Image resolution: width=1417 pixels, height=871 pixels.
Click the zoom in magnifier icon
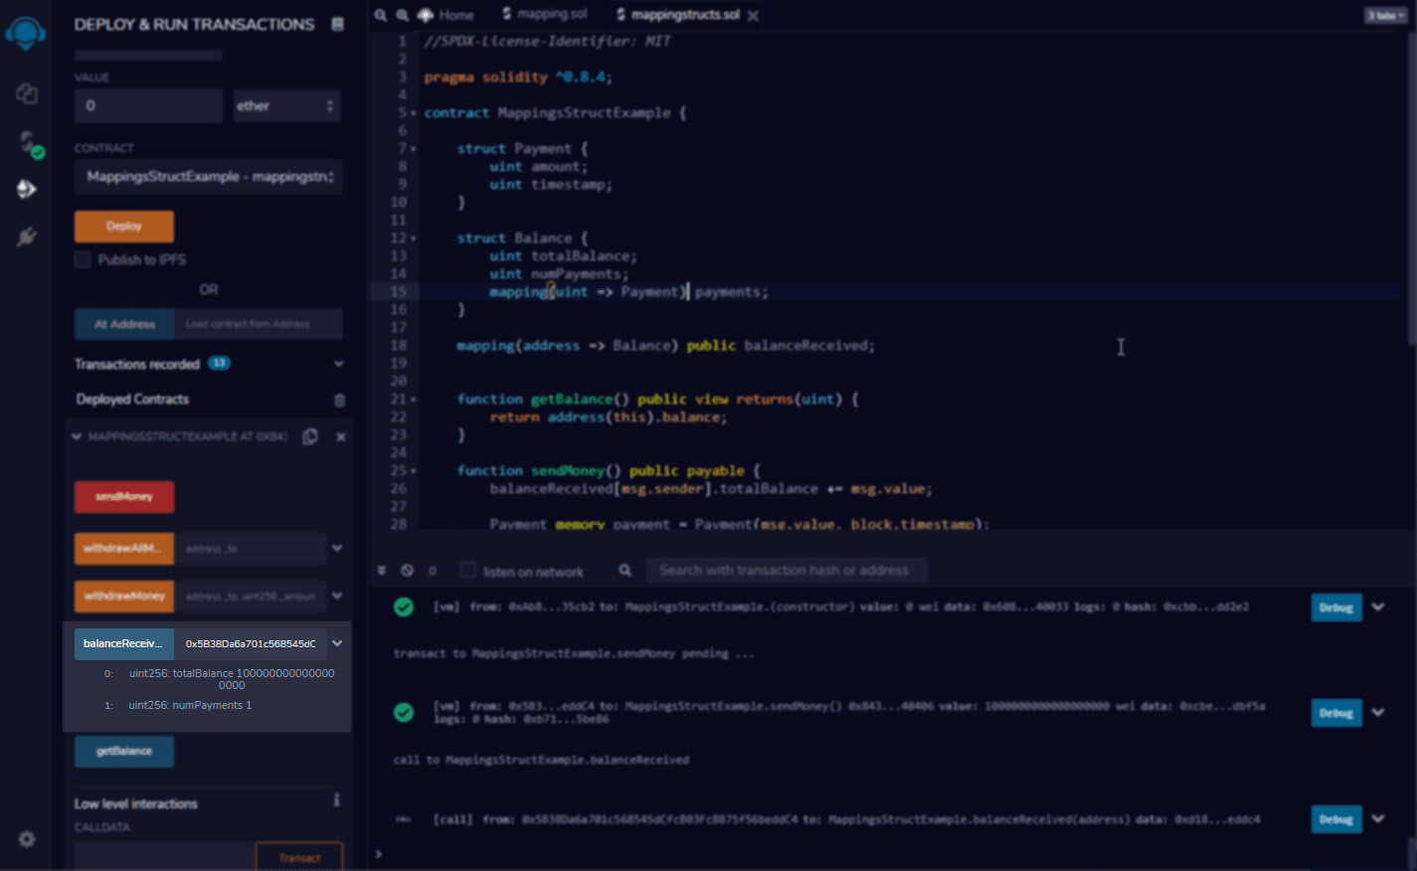(403, 15)
